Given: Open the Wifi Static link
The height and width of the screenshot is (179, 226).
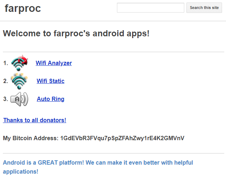Looking at the screenshot, I should pyautogui.click(x=51, y=81).
